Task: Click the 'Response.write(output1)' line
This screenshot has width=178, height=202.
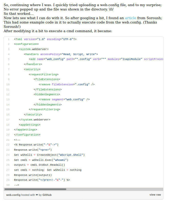Action: 33,175
